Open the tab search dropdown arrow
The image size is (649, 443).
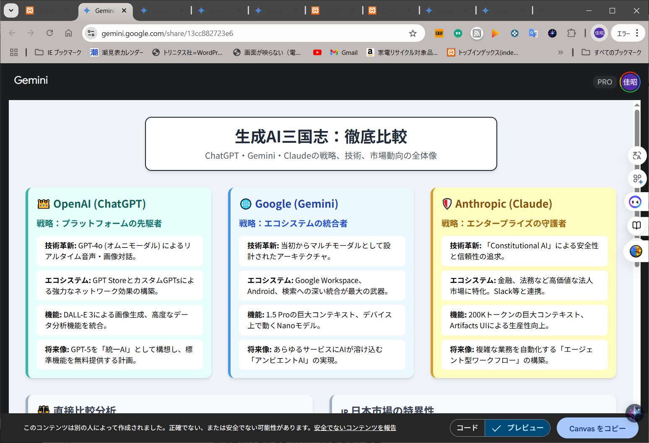pyautogui.click(x=11, y=10)
